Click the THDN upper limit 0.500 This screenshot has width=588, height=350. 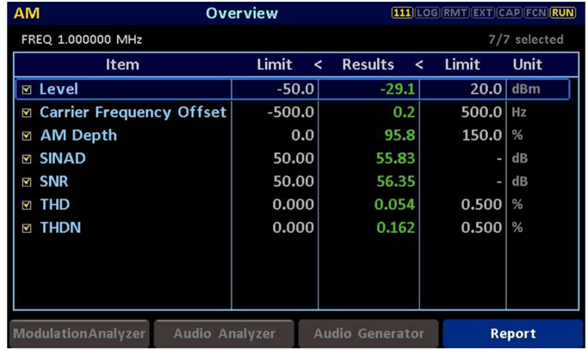click(481, 228)
